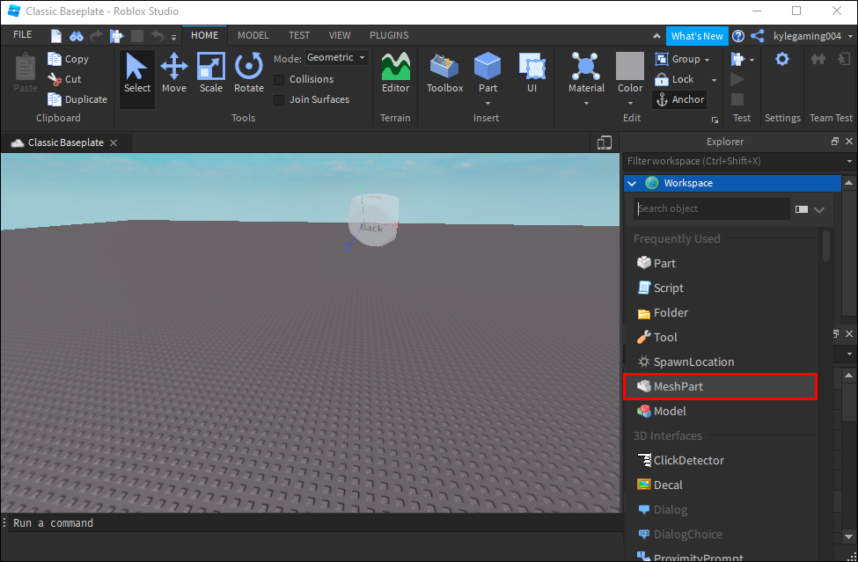
Task: Open the help question mark icon
Action: [738, 36]
